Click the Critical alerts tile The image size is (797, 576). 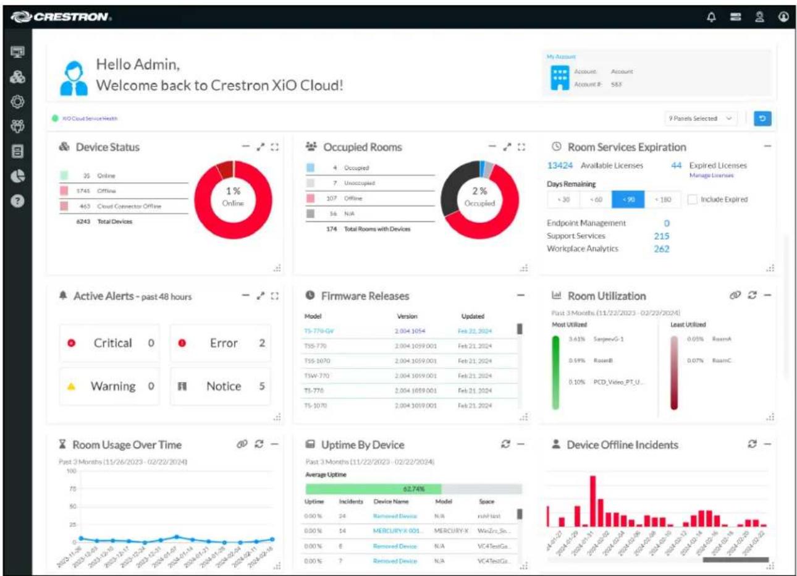coord(109,343)
